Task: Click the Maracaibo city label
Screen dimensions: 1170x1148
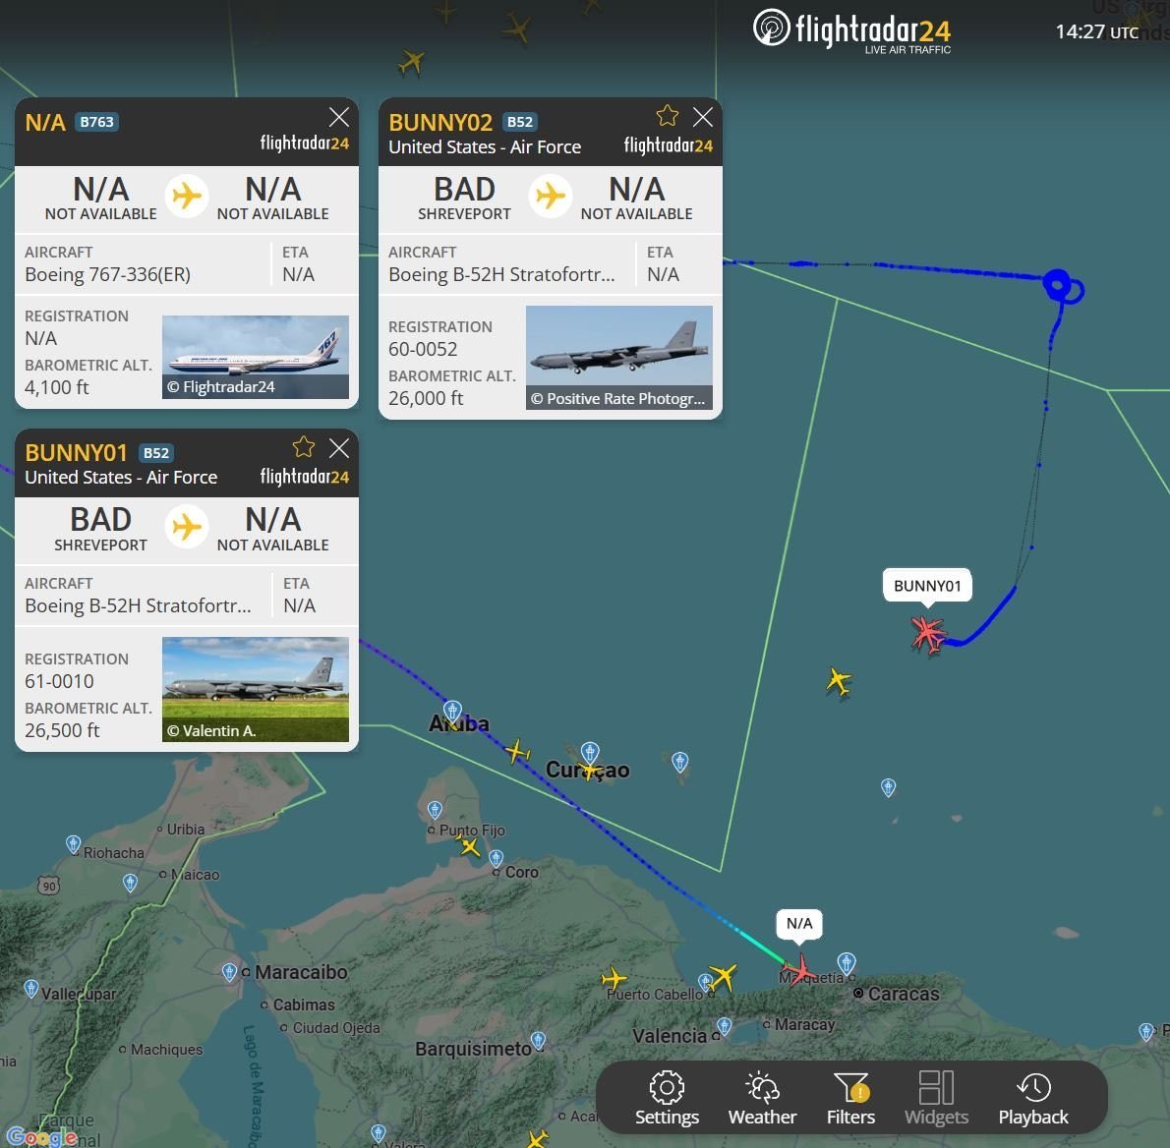Action: (301, 972)
